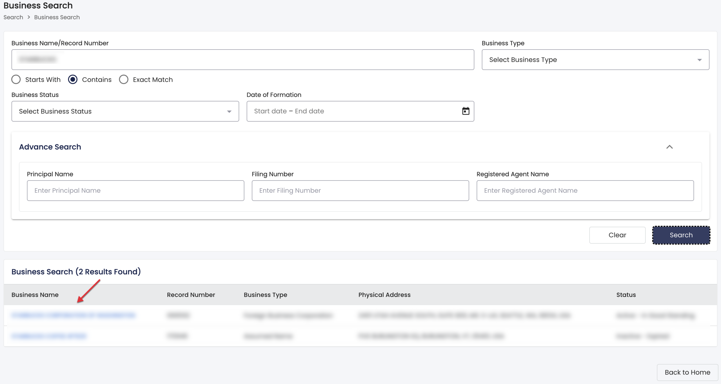Click the Search breadcrumb link
The width and height of the screenshot is (721, 384).
(x=13, y=17)
